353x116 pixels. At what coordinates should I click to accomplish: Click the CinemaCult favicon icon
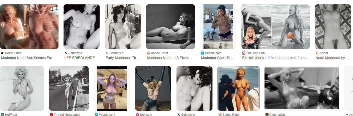267,115
